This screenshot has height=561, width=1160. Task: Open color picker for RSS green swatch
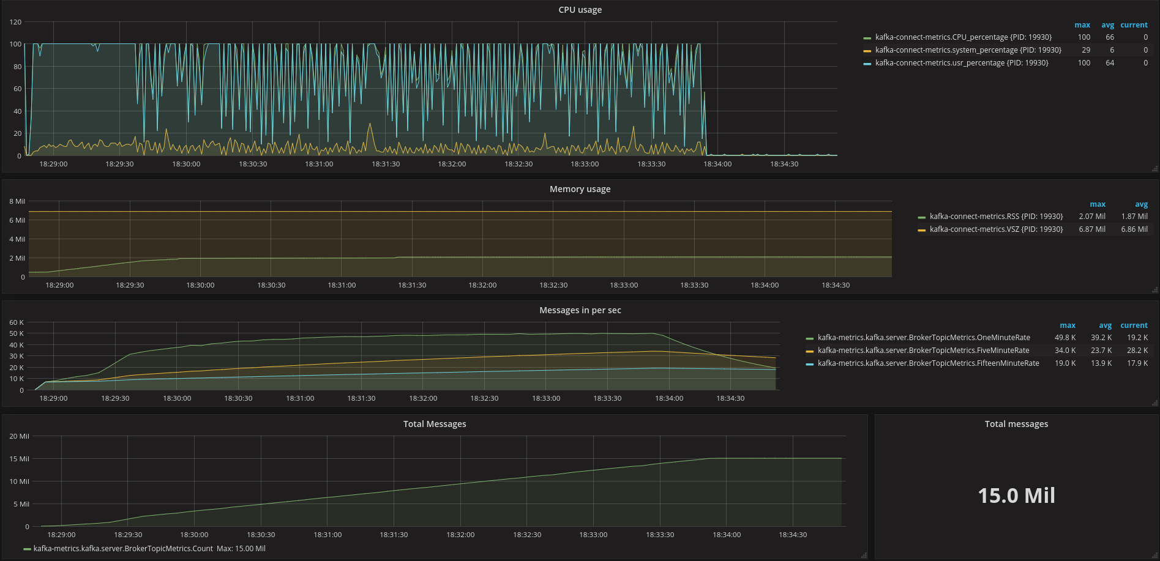(x=921, y=217)
